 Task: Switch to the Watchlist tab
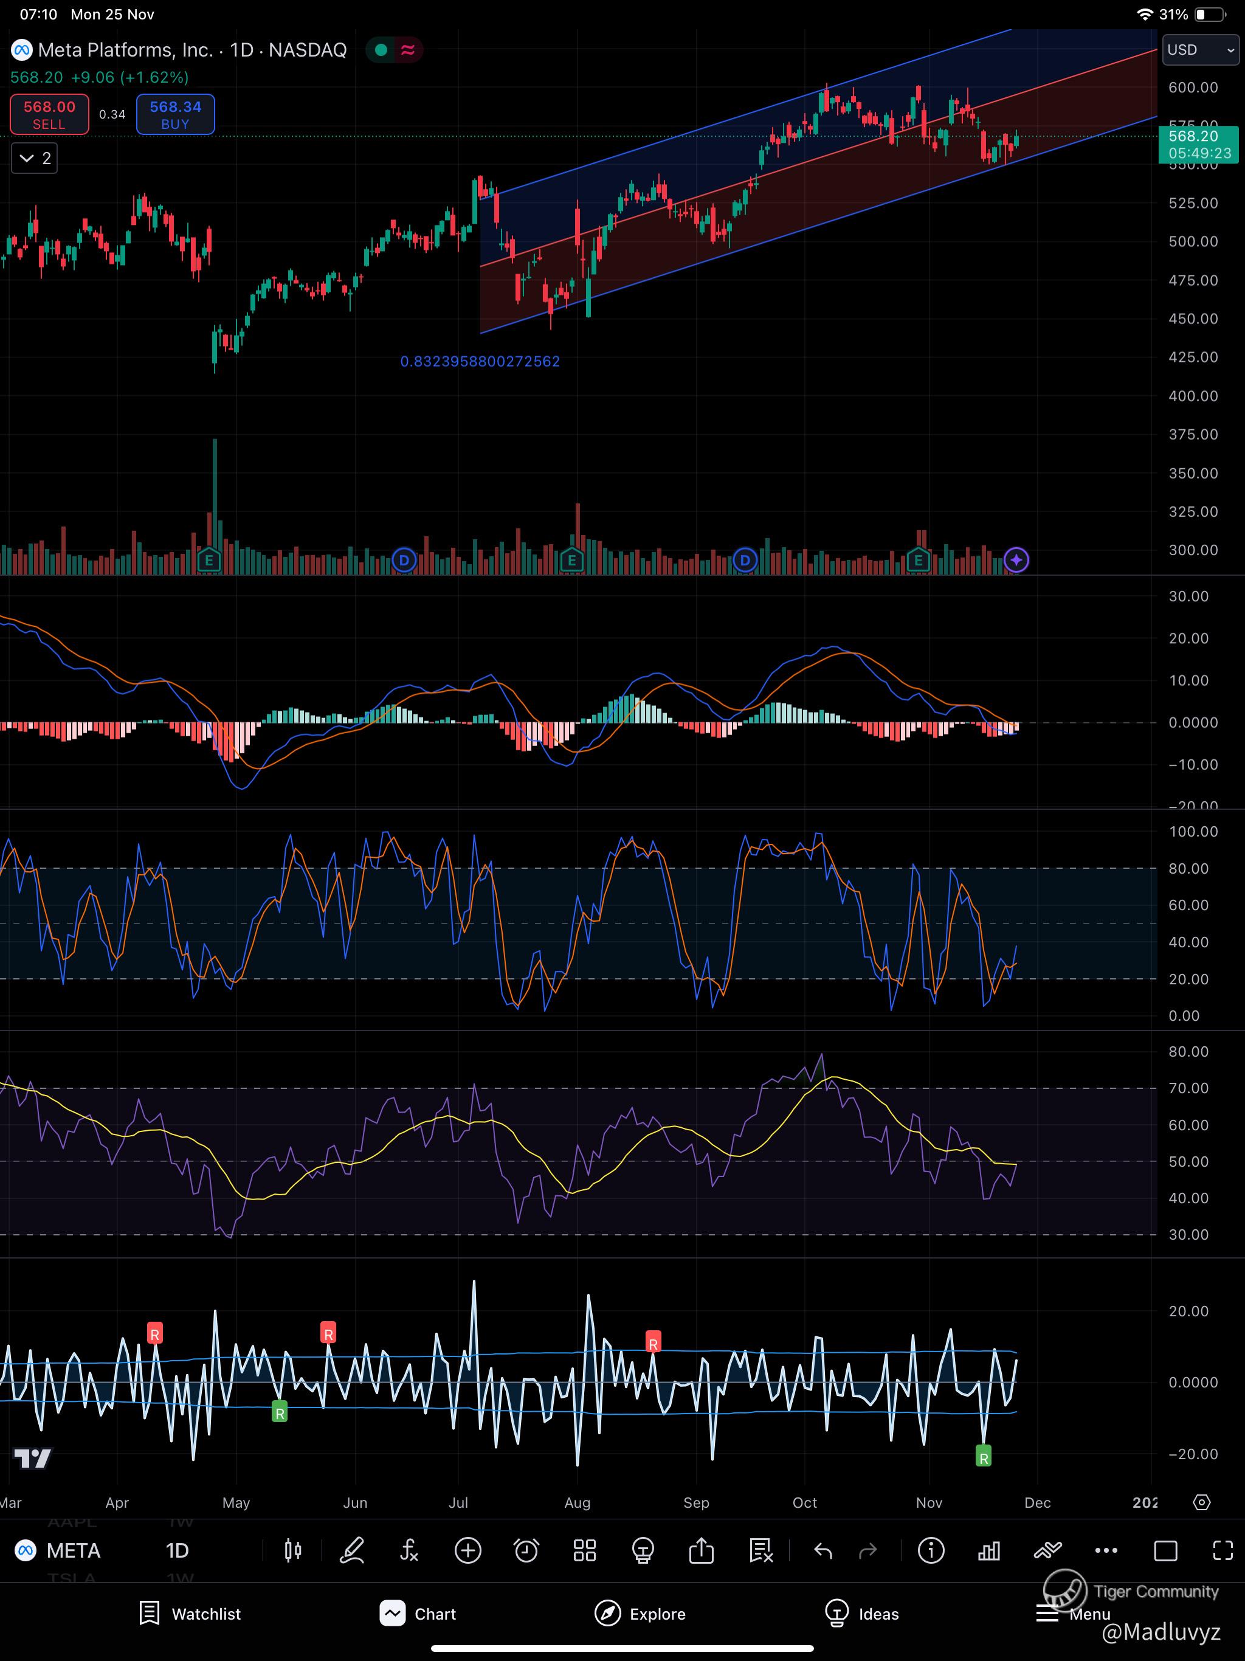coord(191,1613)
